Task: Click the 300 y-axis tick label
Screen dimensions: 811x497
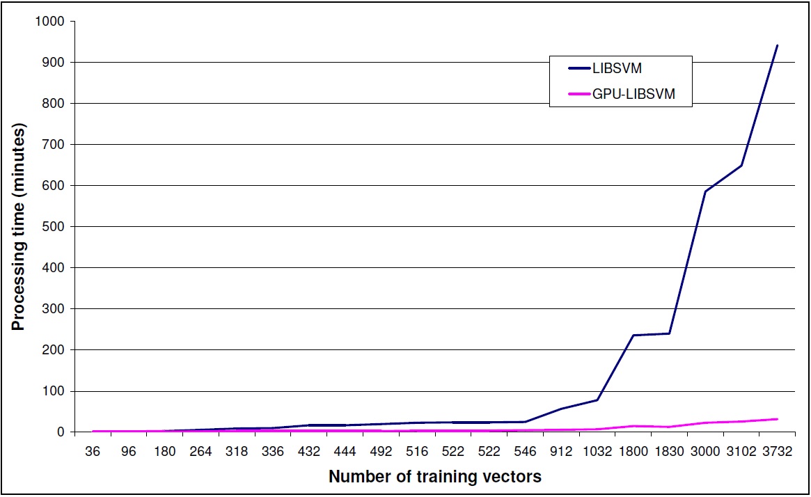Action: pos(52,309)
